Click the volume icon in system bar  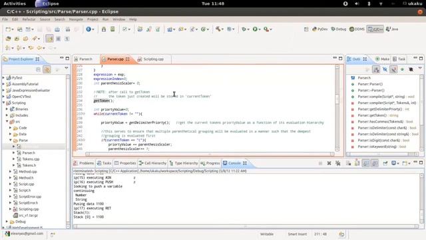pos(357,3)
